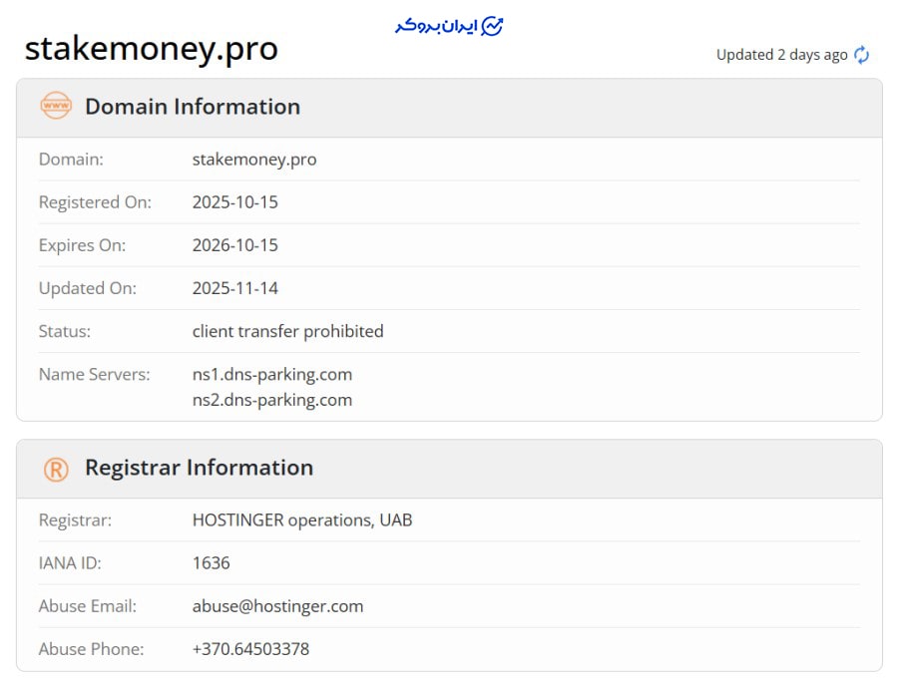
Task: Click the orange registrar R icon
Action: coord(56,469)
